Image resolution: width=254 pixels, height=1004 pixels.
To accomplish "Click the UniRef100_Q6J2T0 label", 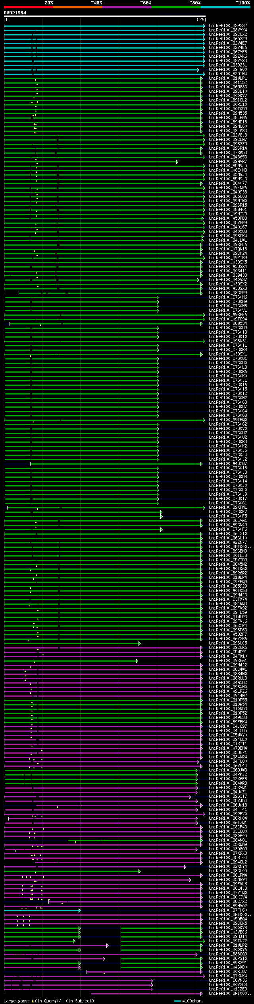I will pyautogui.click(x=228, y=534).
